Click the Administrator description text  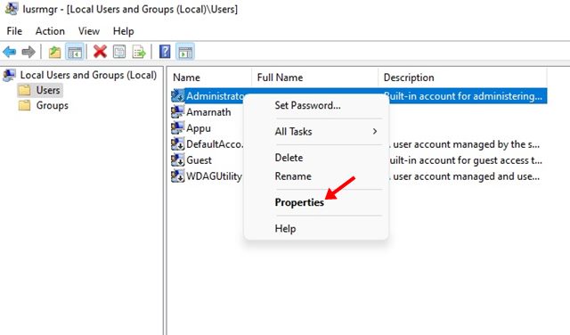click(463, 96)
